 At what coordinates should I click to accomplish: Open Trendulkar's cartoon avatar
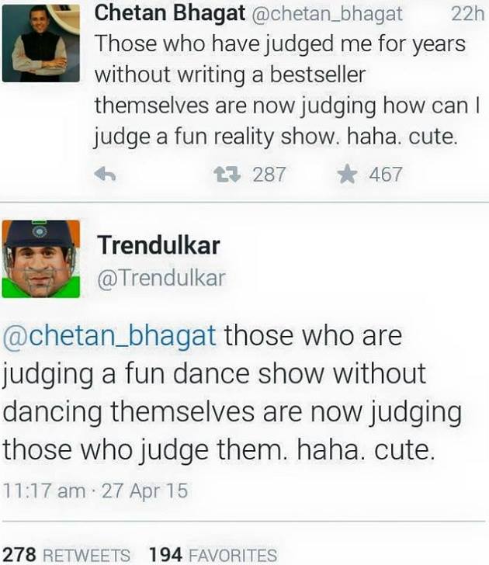click(41, 259)
